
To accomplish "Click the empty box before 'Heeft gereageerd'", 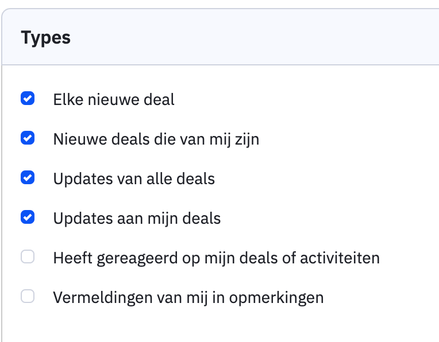I will 28,257.
